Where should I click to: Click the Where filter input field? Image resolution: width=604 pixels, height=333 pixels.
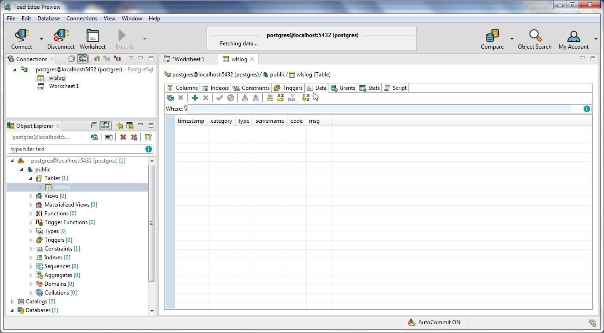click(385, 109)
